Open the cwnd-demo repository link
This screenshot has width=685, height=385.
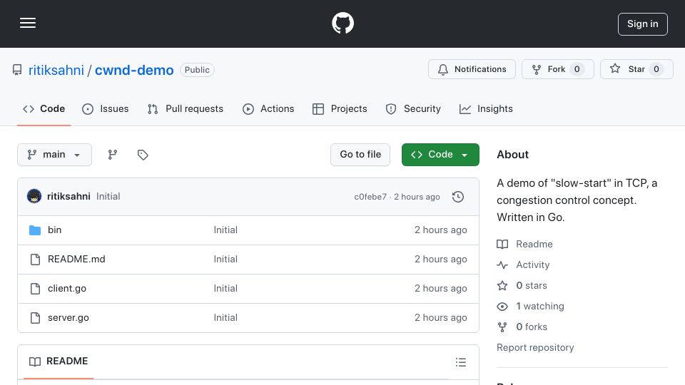[134, 70]
